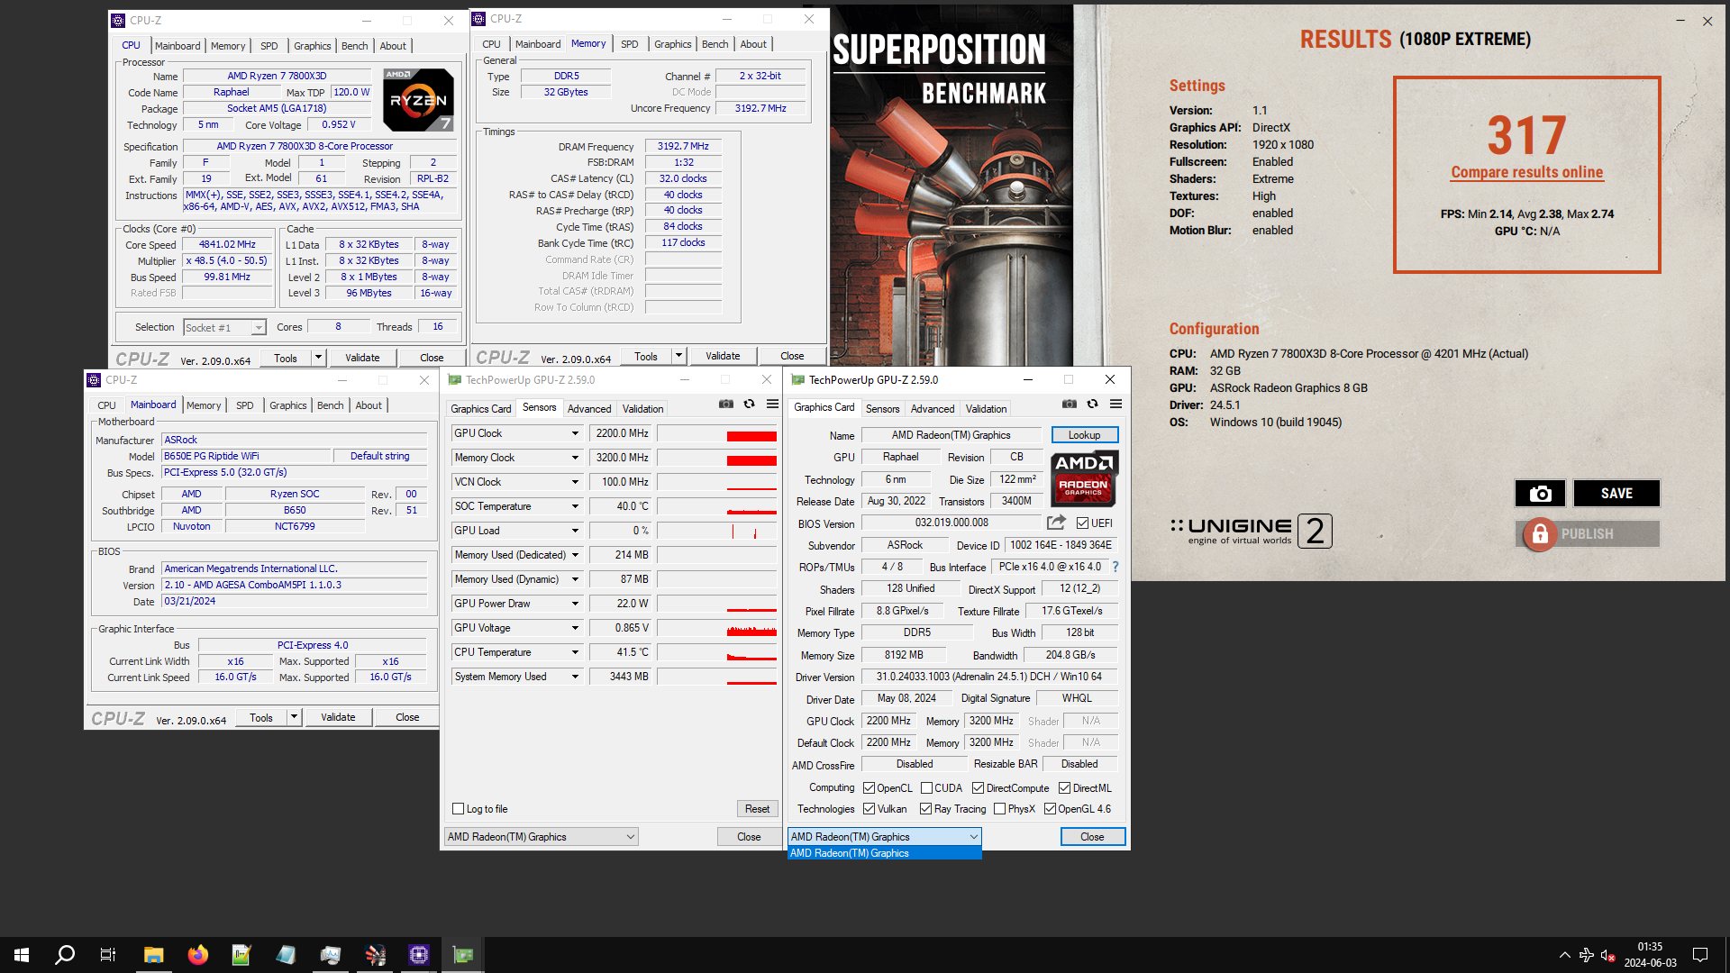Image resolution: width=1730 pixels, height=973 pixels.
Task: Click the GPU-Z right window screenshot camera icon
Action: (x=1069, y=404)
